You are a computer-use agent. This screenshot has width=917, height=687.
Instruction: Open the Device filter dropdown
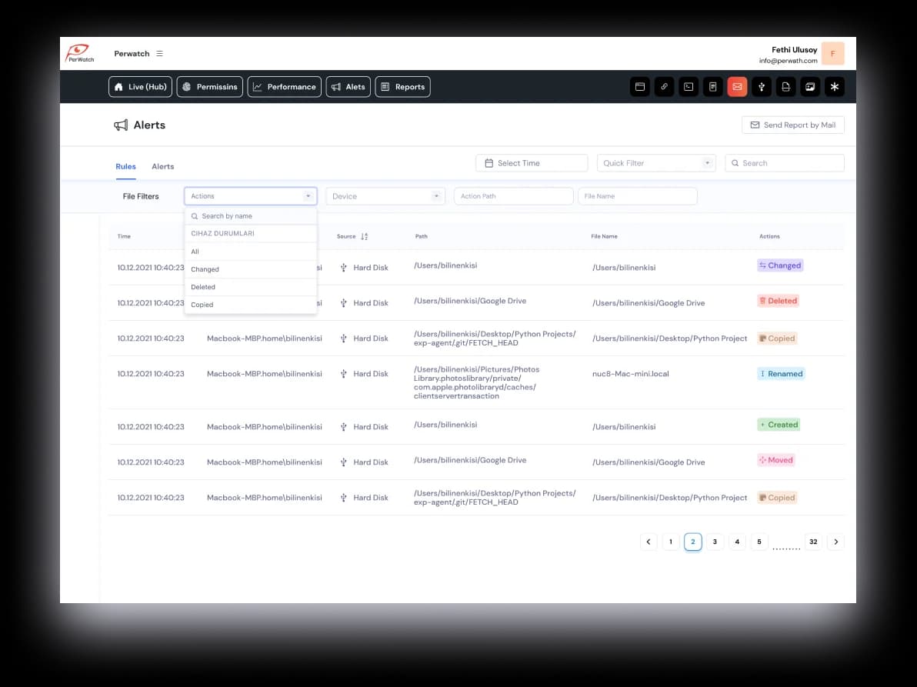pyautogui.click(x=385, y=196)
